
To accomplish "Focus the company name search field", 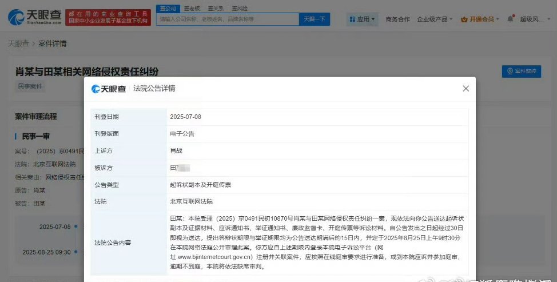I will pos(228,19).
